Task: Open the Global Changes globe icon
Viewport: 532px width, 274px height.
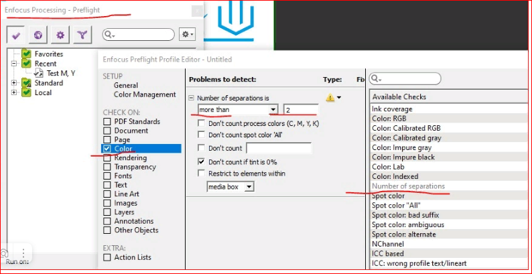Action: pos(38,35)
